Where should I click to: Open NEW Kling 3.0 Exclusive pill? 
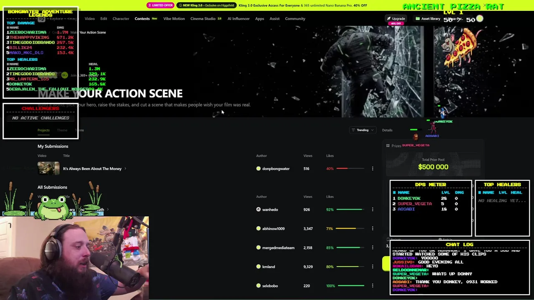[206, 5]
